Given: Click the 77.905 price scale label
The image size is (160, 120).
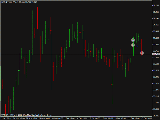Looking at the screenshot, I should pyautogui.click(x=156, y=38).
